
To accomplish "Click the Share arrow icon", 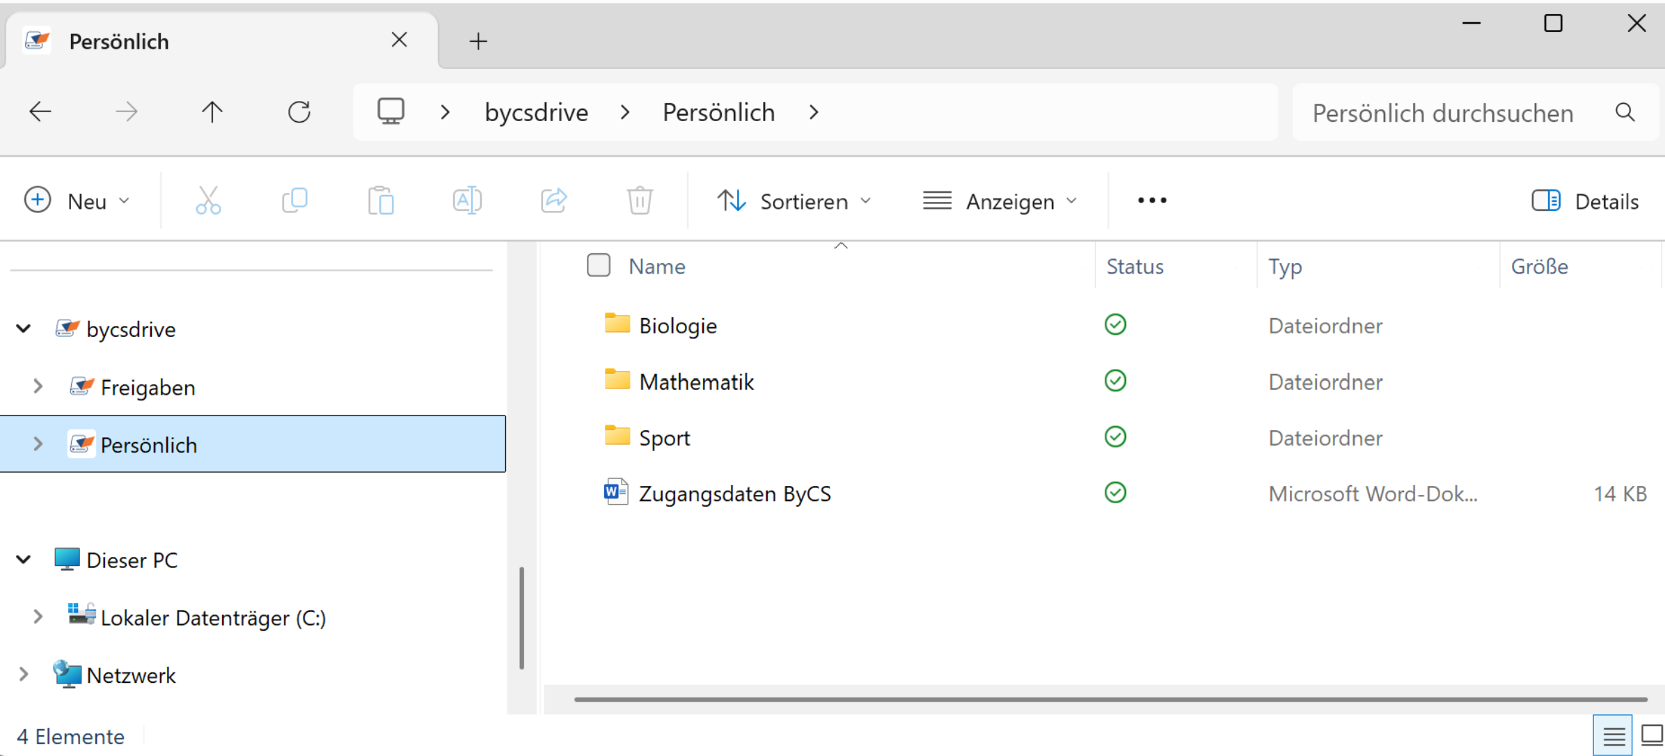I will [x=553, y=200].
